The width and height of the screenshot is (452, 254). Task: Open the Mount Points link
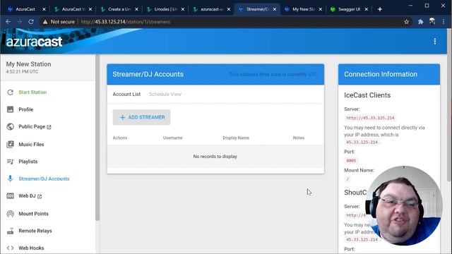pyautogui.click(x=33, y=214)
